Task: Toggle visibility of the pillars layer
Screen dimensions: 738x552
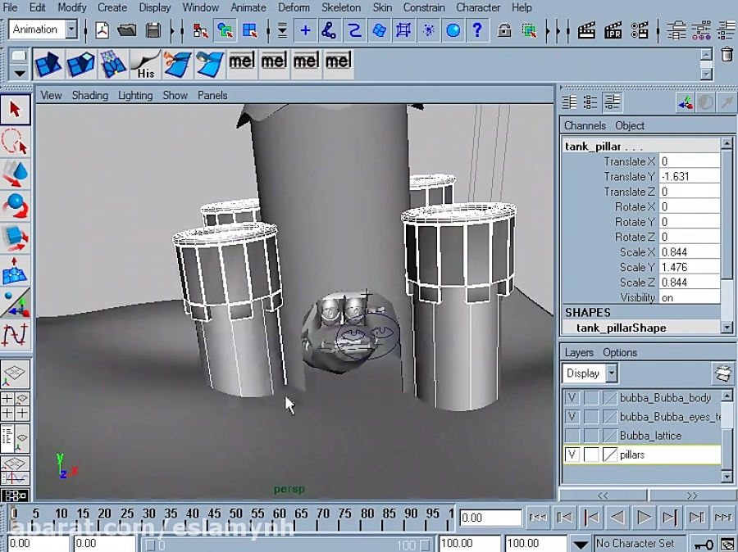Action: [572, 455]
